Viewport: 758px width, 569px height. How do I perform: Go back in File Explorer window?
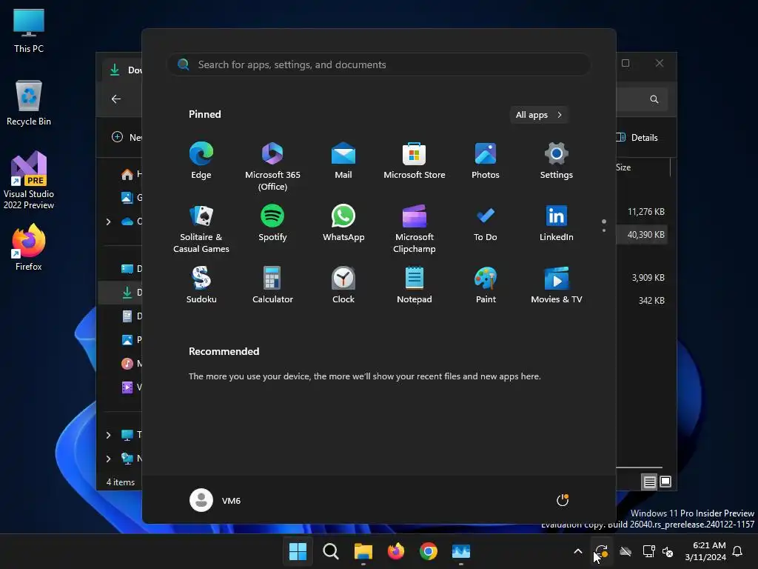[116, 99]
